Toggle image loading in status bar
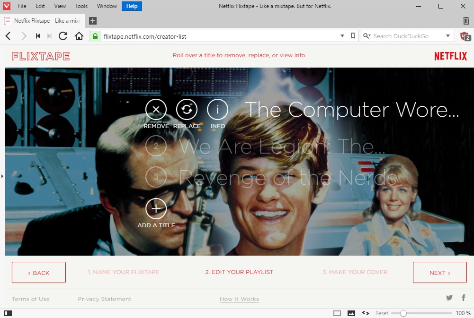This screenshot has height=318, width=474. coord(351,313)
